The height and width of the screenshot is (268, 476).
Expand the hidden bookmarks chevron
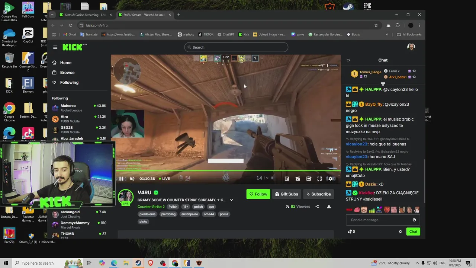(x=387, y=35)
